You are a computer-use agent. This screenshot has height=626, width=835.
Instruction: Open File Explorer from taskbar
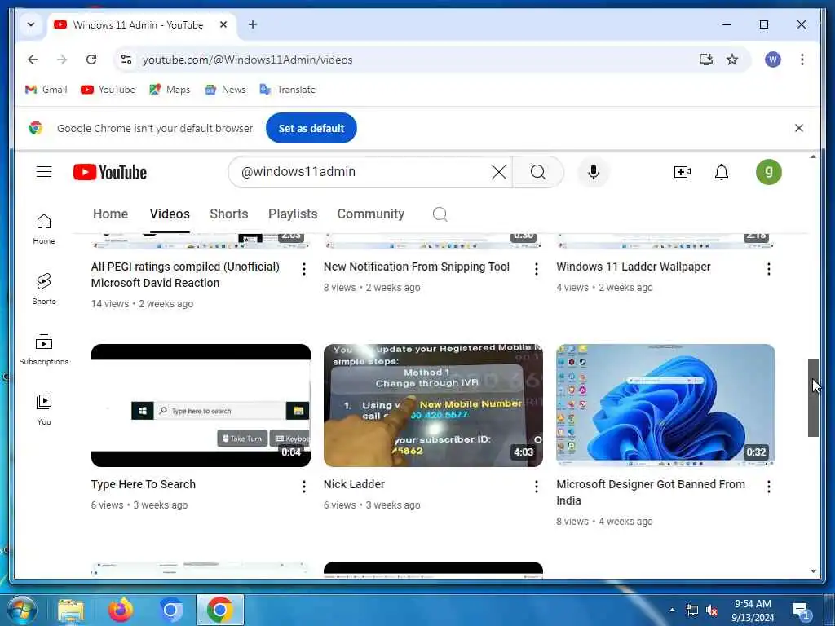[71, 610]
